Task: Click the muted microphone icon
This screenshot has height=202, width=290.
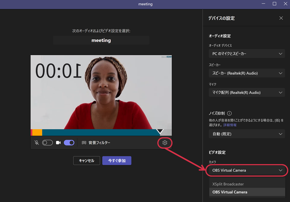Action: coord(37,143)
